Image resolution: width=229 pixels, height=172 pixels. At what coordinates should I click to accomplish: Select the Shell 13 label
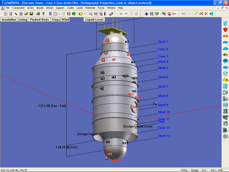tap(164, 136)
